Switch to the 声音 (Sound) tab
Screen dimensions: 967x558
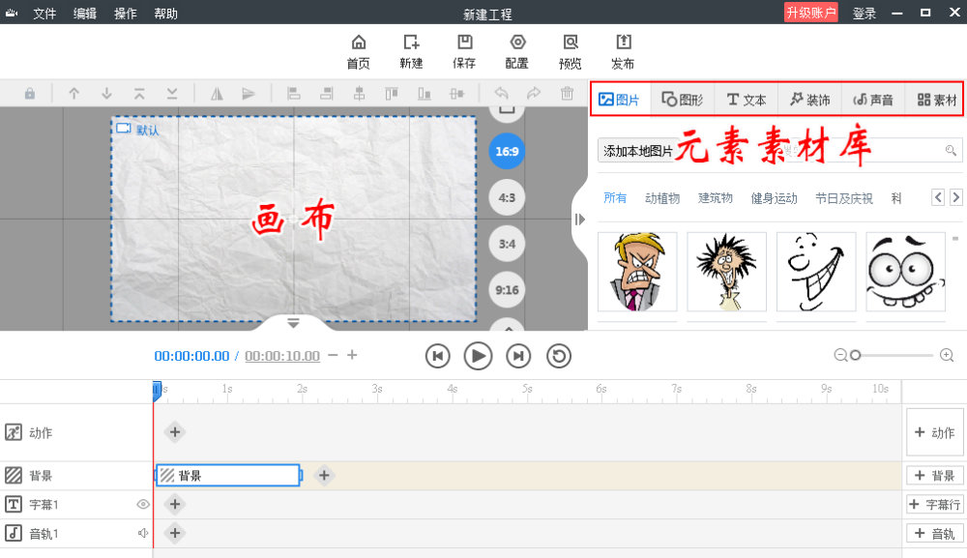click(871, 99)
